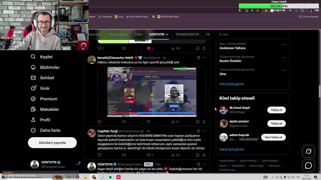321x180 pixels.
Task: Ask Grok about OZNTSTN's tweet
Action: click(198, 164)
